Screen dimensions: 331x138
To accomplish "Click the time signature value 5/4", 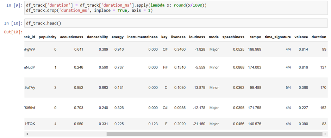I will tap(288, 88).
